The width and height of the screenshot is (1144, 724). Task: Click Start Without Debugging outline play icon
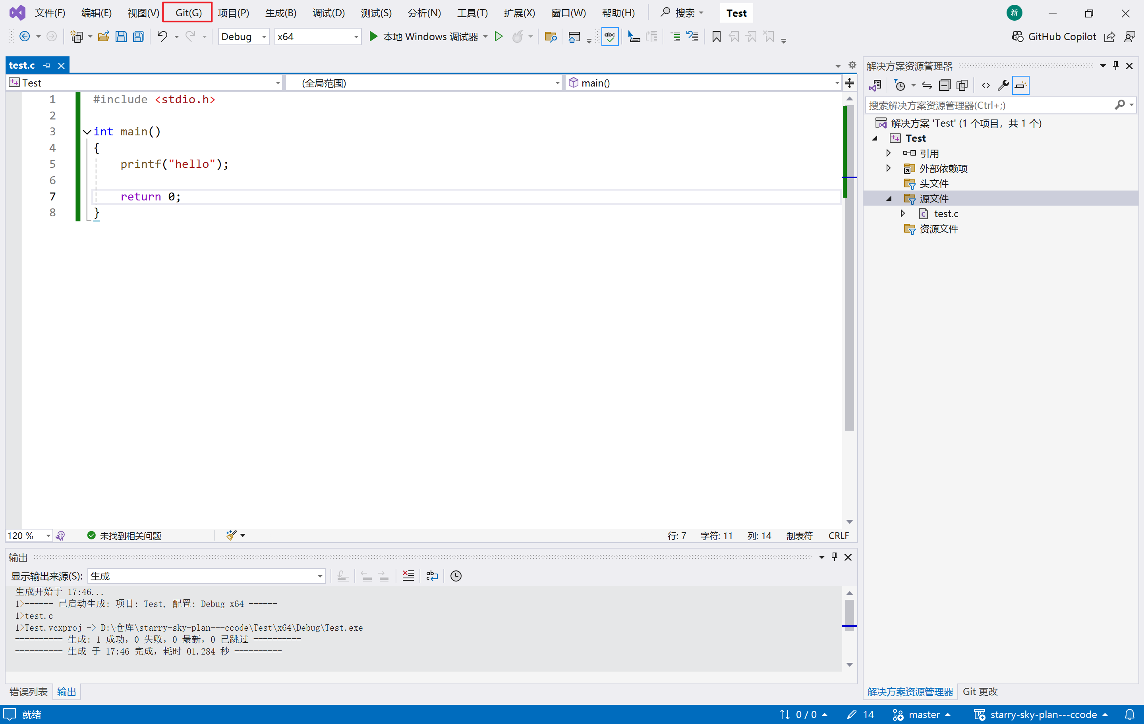[x=499, y=37]
